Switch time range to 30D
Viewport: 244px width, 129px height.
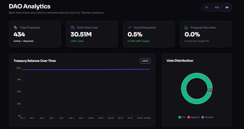[217, 8]
